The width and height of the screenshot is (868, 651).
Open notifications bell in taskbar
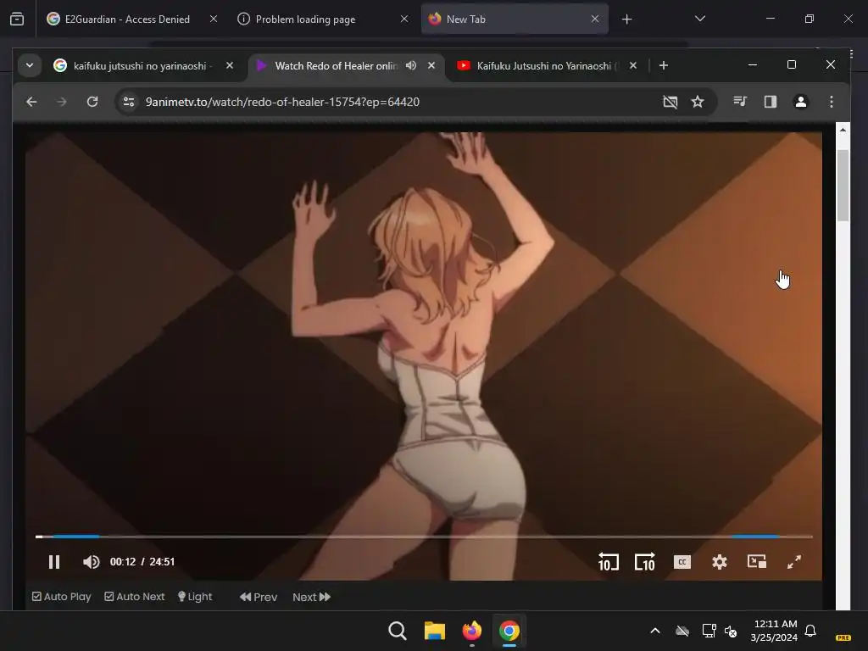coord(810,631)
